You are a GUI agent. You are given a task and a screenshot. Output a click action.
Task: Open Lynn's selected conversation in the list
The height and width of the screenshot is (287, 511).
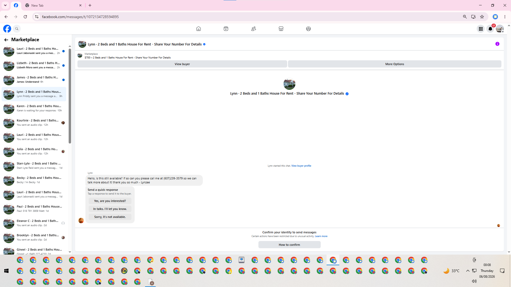click(34, 94)
